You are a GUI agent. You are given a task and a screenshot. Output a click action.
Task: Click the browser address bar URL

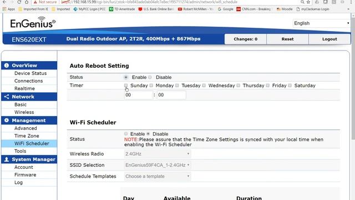coord(149,2)
